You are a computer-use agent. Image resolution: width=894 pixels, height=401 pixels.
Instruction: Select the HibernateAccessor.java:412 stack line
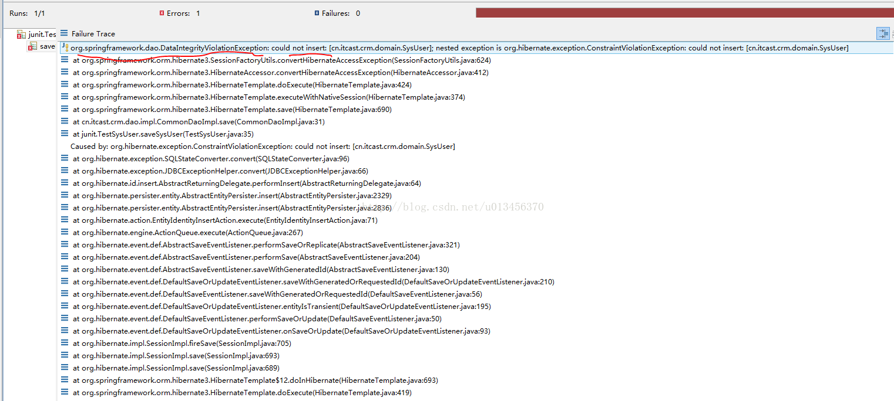click(x=281, y=73)
